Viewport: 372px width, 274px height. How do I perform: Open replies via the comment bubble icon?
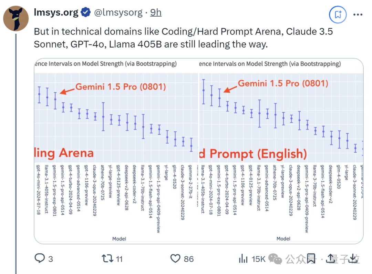point(40,258)
